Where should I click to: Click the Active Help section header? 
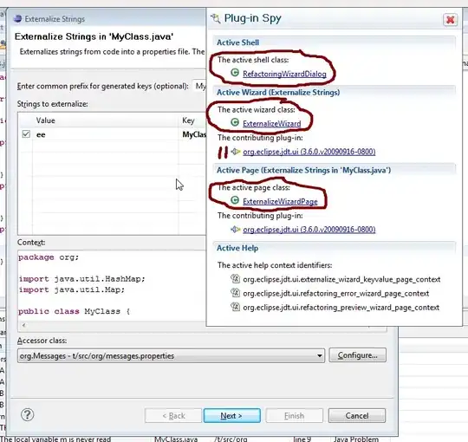(237, 248)
